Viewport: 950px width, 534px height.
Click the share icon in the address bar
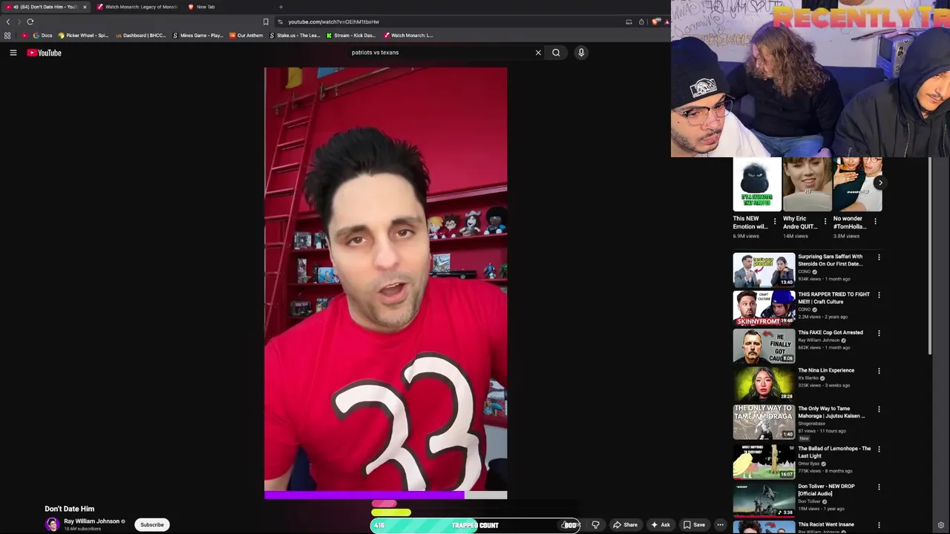641,22
